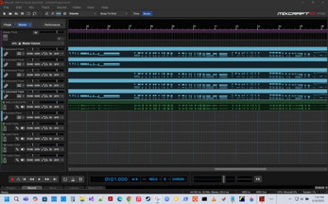Image resolution: width=328 pixels, height=204 pixels.
Task: Open the Snap To Grid dropdown
Action: (x=113, y=14)
